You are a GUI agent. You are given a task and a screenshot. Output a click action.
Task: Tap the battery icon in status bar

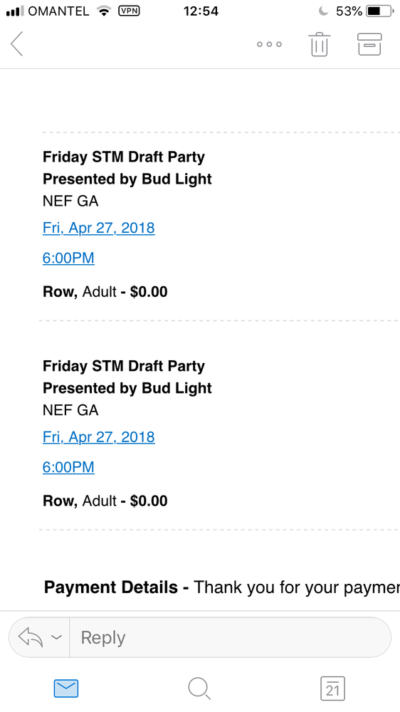point(380,11)
